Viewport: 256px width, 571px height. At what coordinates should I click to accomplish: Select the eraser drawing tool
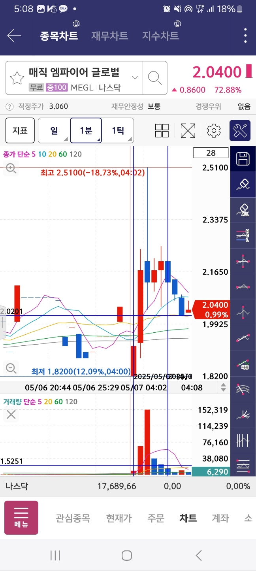tap(243, 185)
